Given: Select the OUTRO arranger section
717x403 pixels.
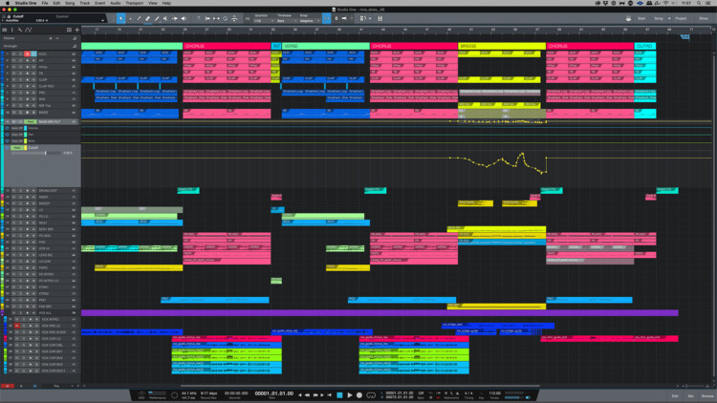Looking at the screenshot, I should tap(644, 46).
